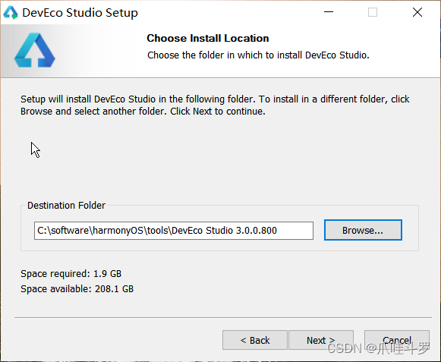Open the Browse... folder picker
Image resolution: width=441 pixels, height=362 pixels.
click(x=363, y=230)
